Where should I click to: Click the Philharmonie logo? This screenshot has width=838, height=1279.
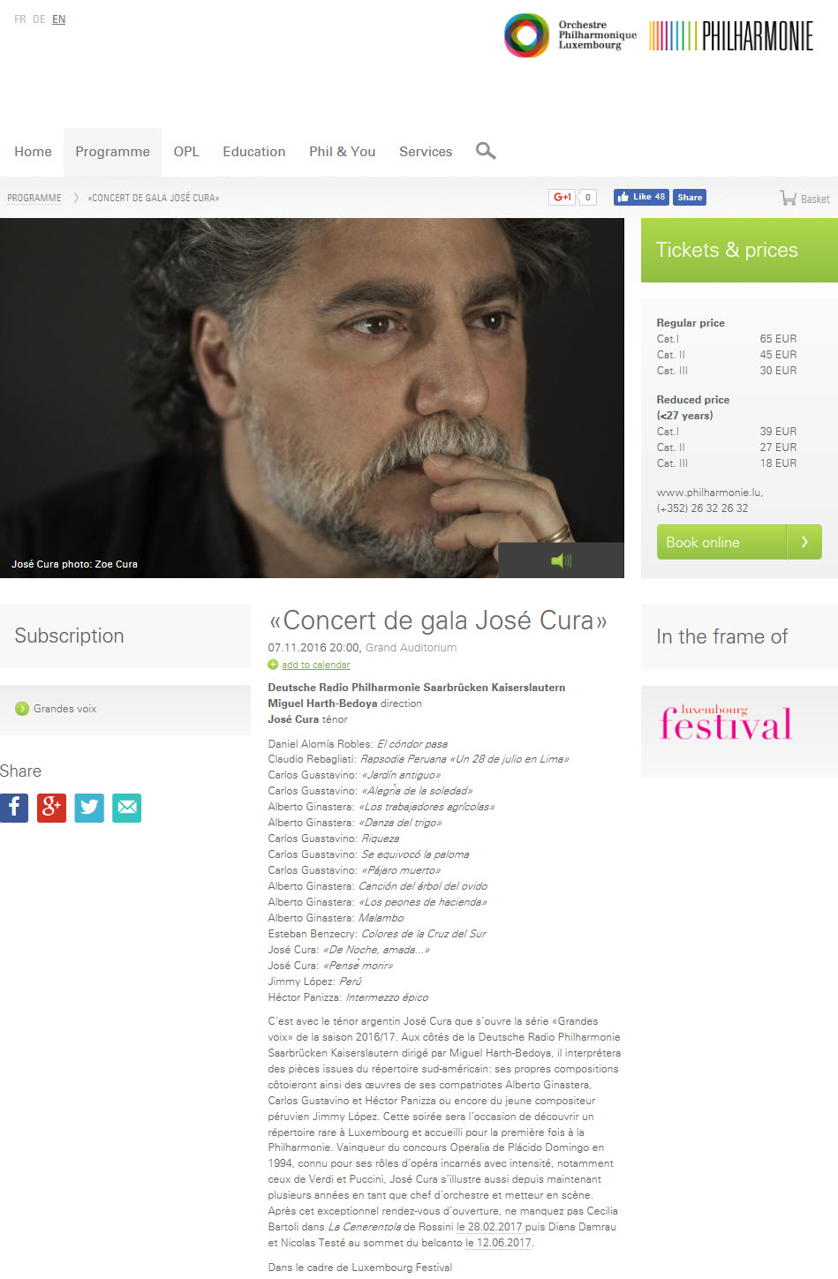(731, 35)
